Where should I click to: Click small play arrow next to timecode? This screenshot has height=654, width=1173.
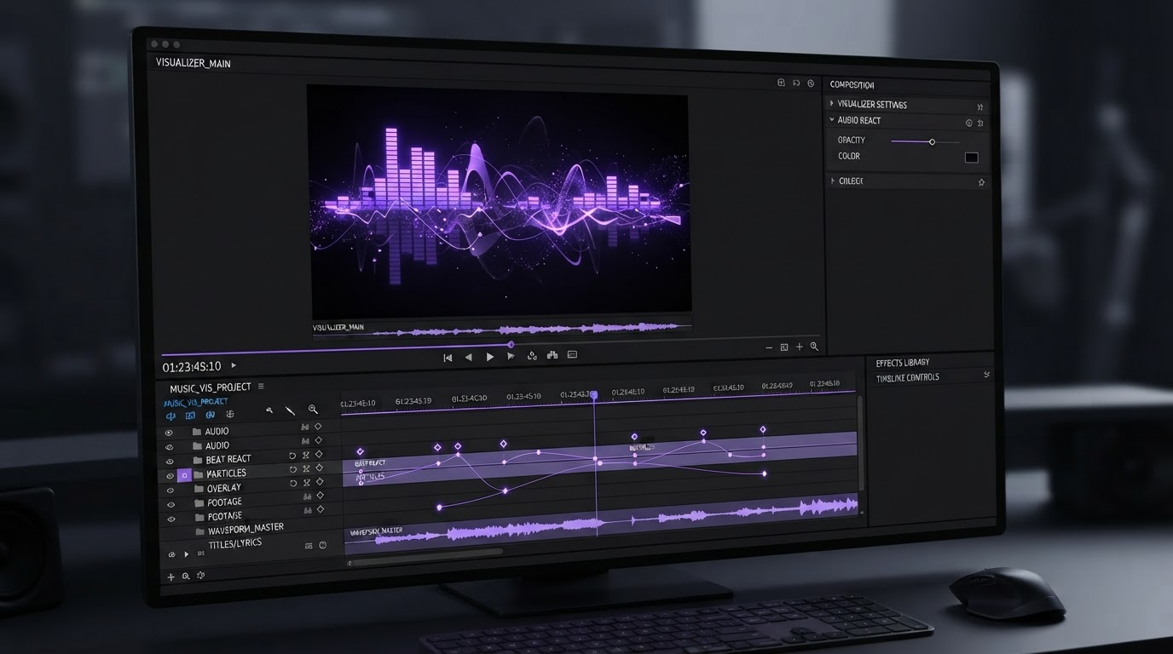[234, 365]
